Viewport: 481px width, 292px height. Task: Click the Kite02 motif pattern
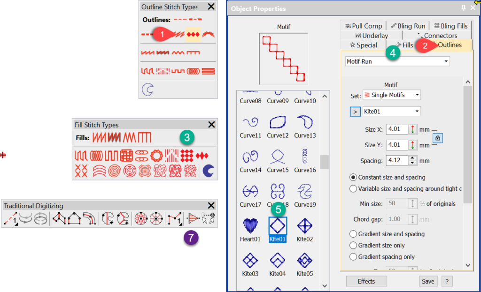click(x=305, y=228)
